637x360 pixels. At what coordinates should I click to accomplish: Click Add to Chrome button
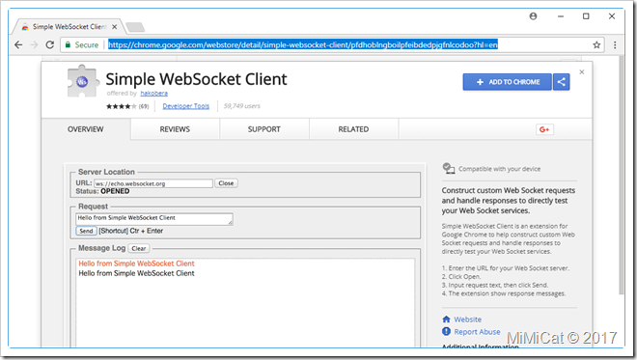pyautogui.click(x=508, y=82)
